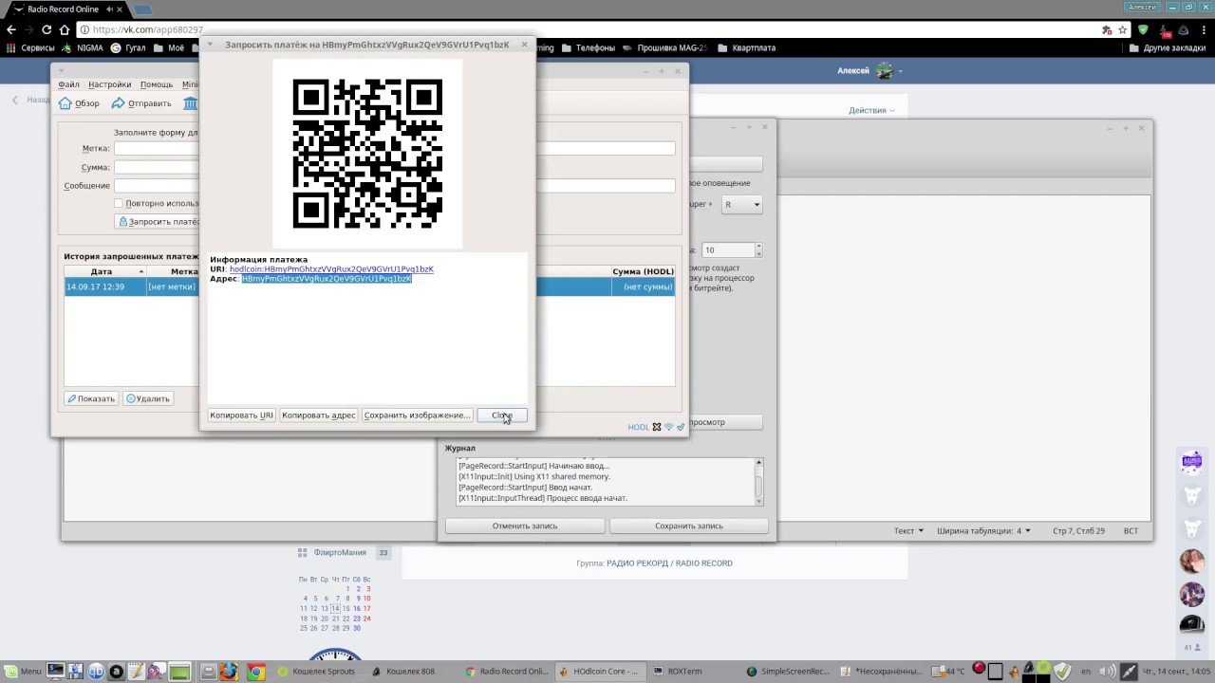Click the 'Копировать адрес' button

[x=319, y=415]
